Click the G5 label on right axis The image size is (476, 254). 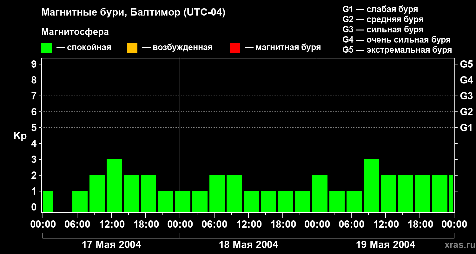tap(466, 64)
